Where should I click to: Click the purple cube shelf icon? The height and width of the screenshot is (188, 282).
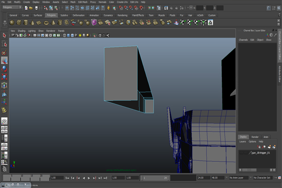pyautogui.click(x=94, y=23)
